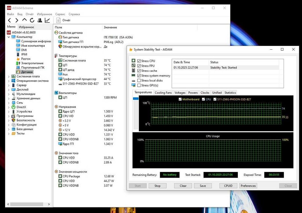This screenshot has width=302, height=213.
Task: Expand the Операционная система node
Action: click(9, 81)
